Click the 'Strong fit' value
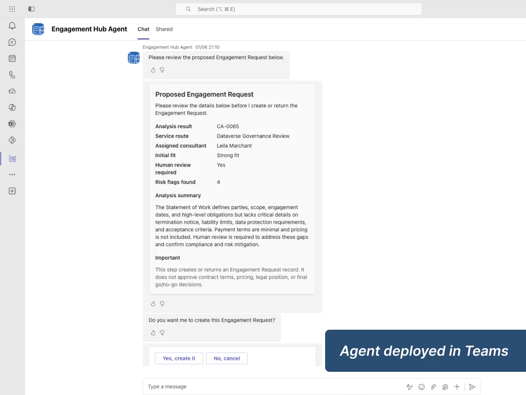The image size is (526, 395). 228,155
